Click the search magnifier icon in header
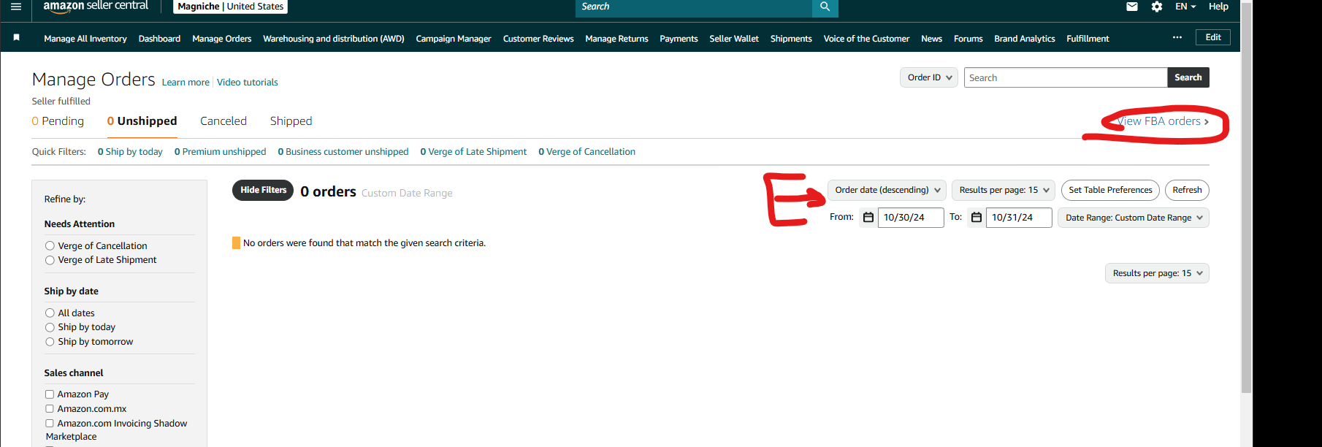 [x=825, y=7]
